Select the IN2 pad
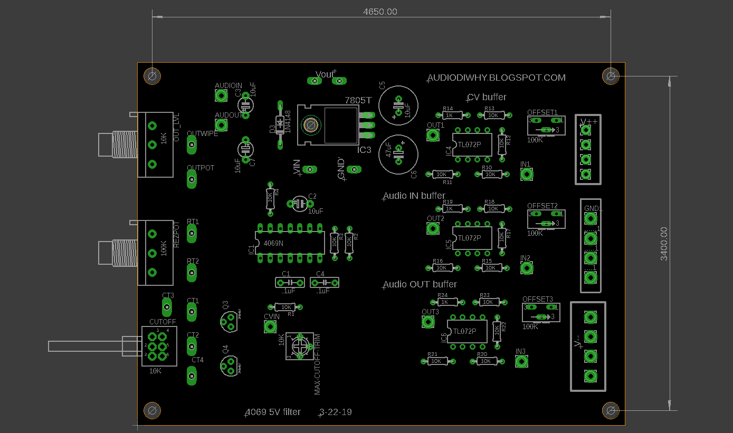This screenshot has height=433, width=733. coord(526,268)
